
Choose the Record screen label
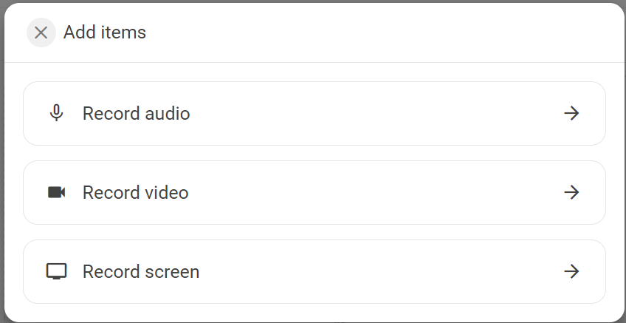coord(141,271)
